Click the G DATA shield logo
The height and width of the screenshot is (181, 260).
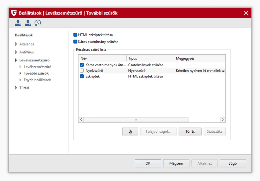[x=14, y=13]
